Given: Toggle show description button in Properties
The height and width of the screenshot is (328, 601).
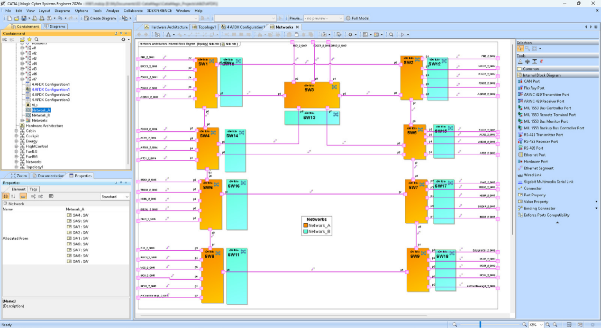Looking at the screenshot, I should coord(23,196).
